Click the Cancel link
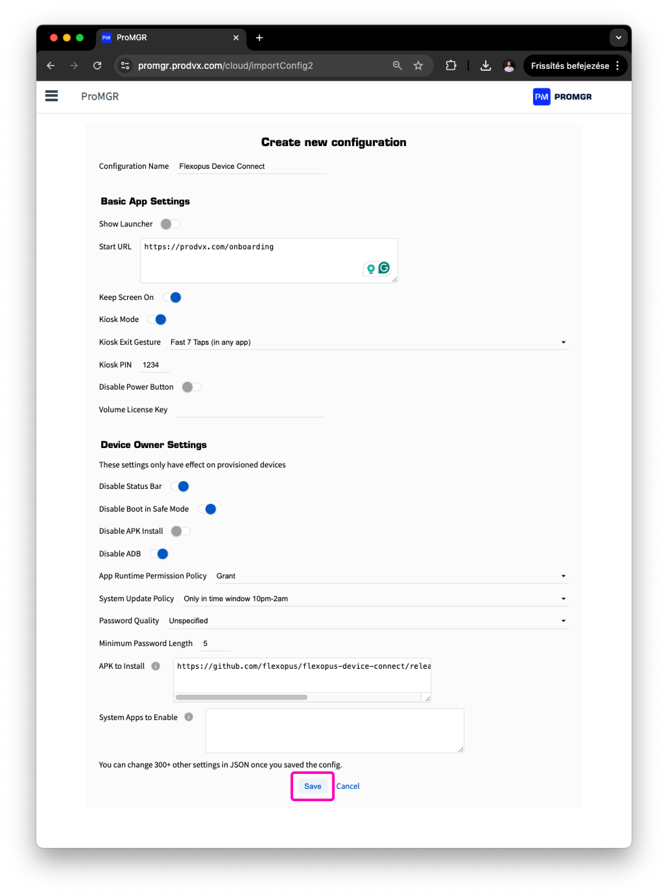The height and width of the screenshot is (896, 668). (x=348, y=786)
